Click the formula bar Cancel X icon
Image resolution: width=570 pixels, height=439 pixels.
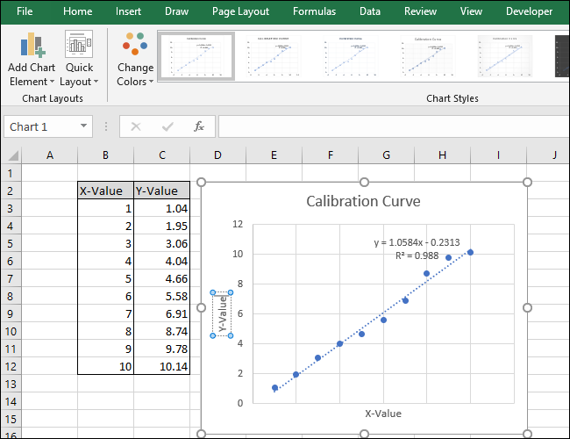136,126
